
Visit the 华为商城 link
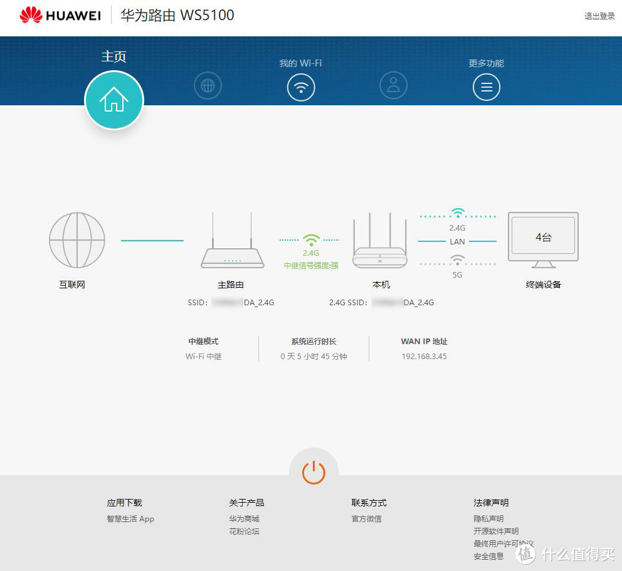[245, 518]
